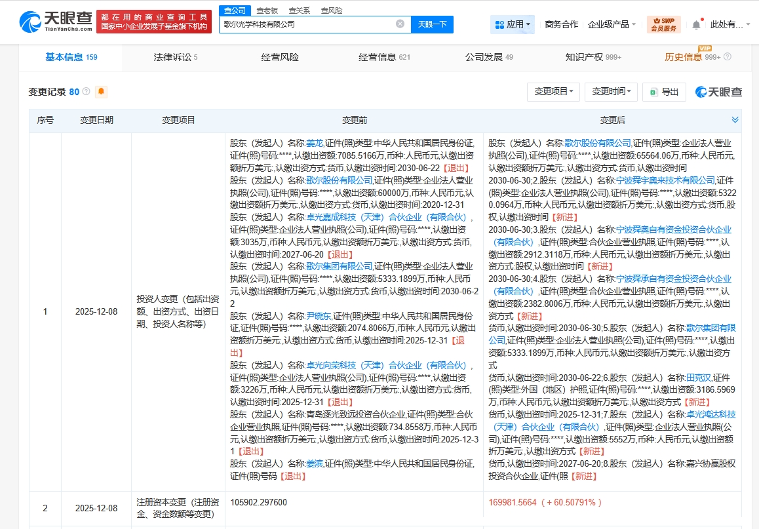Click the help icon beside 历史信息 999+
This screenshot has width=759, height=529.
point(727,57)
